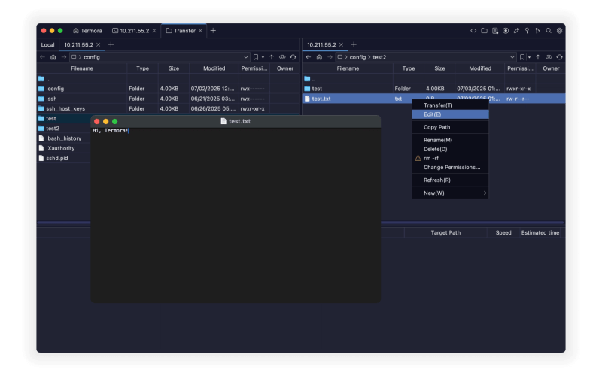
Task: Expand right pane path history dropdown
Action: (512, 57)
